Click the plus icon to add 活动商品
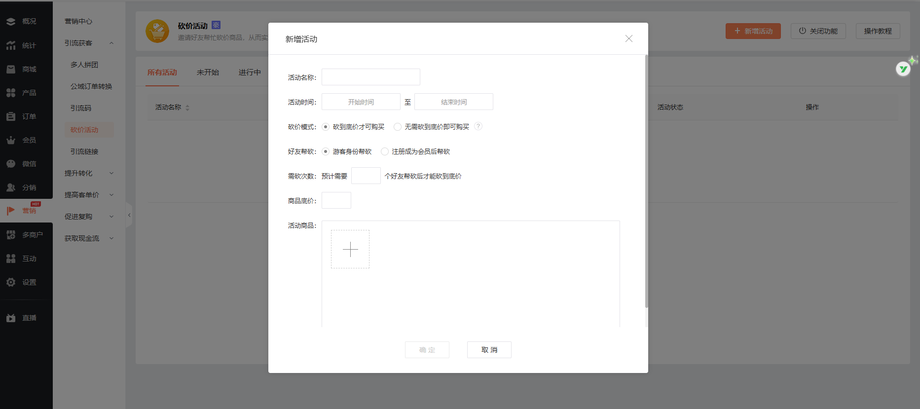920x409 pixels. (x=350, y=249)
